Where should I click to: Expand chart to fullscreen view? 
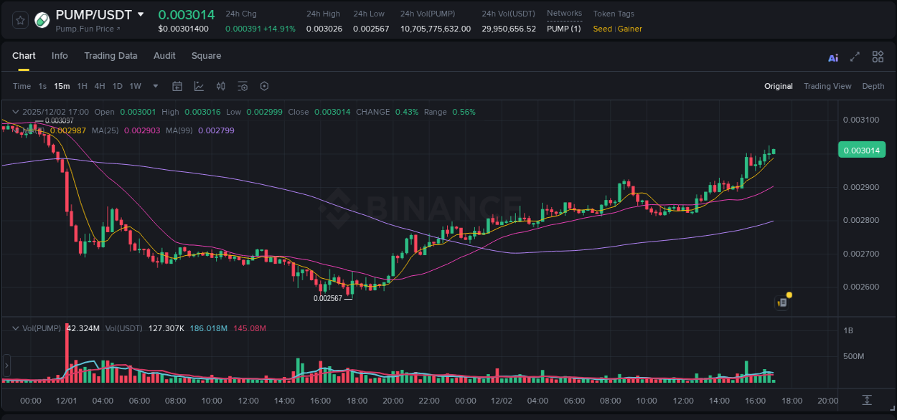[x=854, y=57]
